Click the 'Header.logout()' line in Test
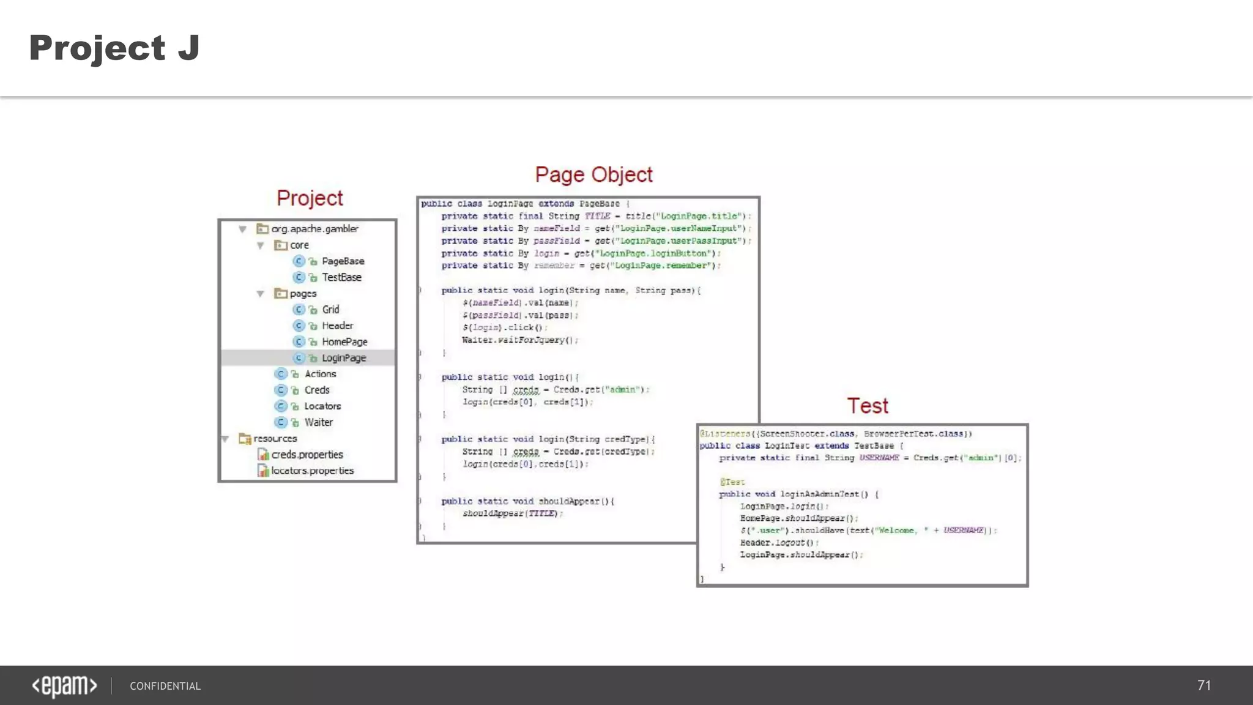1253x705 pixels. coord(779,543)
